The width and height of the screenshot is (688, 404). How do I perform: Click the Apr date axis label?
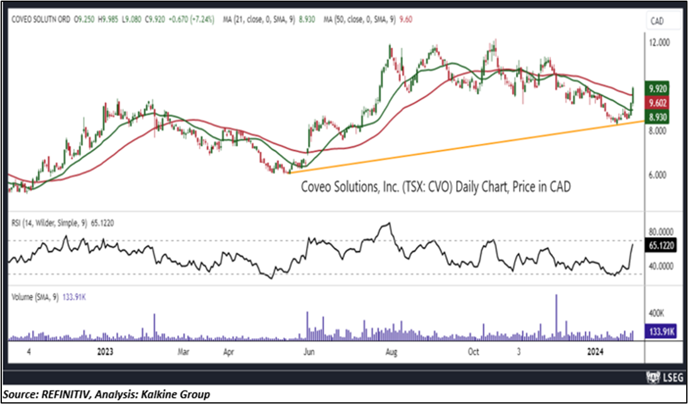pos(229,351)
